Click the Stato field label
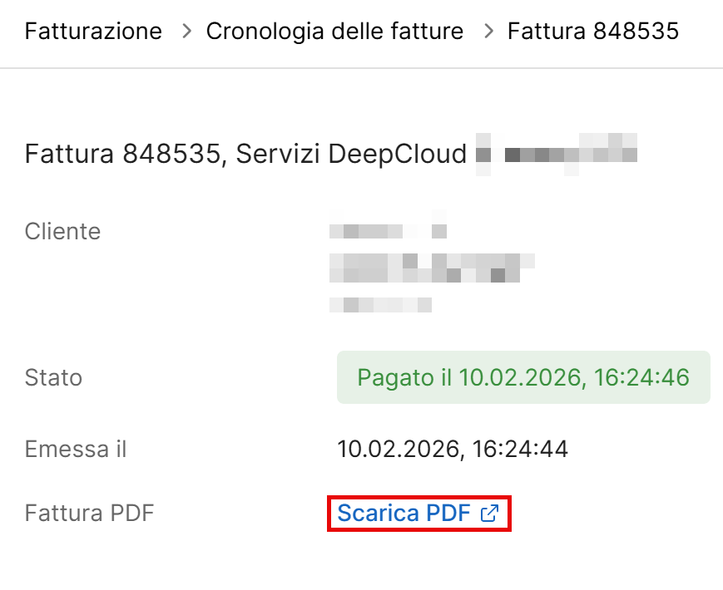 click(x=53, y=378)
